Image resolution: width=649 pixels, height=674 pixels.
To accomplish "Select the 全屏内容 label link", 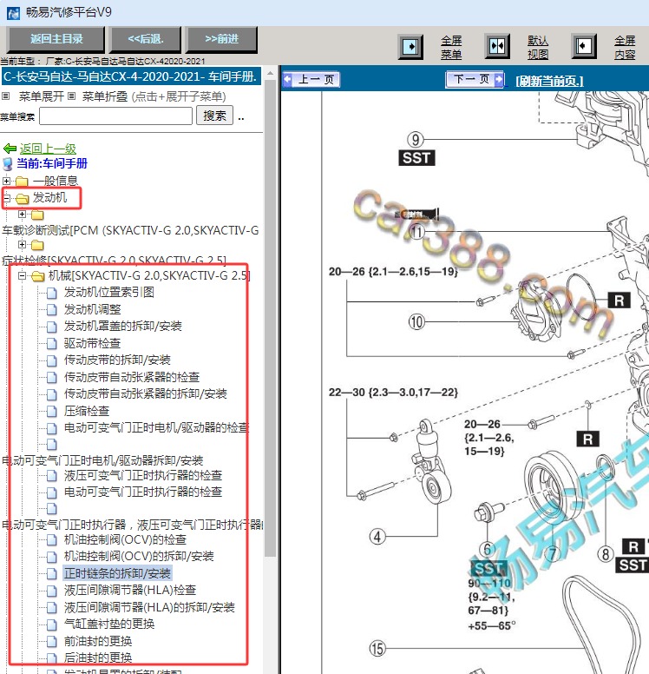I will coord(625,47).
